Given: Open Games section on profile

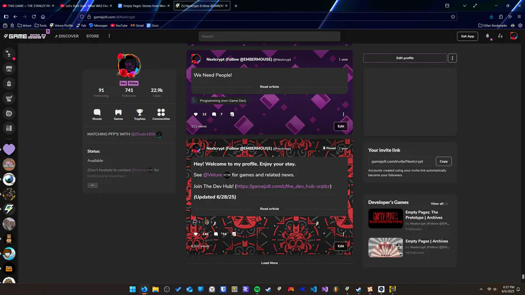Looking at the screenshot, I should click(118, 114).
